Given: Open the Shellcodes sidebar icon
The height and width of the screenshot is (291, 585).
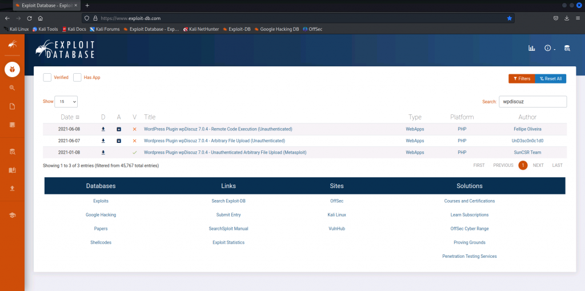Looking at the screenshot, I should tap(12, 125).
